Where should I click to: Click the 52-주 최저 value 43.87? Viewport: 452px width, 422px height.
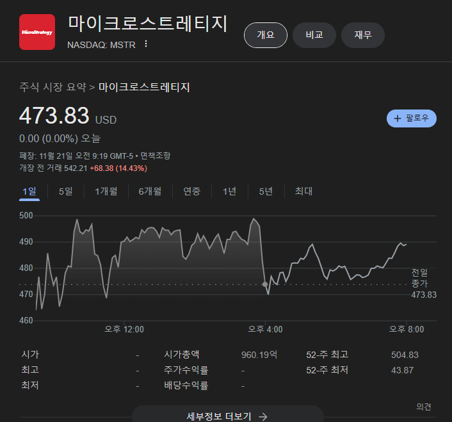point(403,370)
